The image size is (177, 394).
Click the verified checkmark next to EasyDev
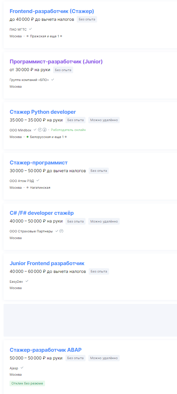pos(27,281)
